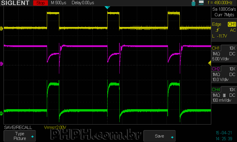
Task: Select the CH4 channel label tab
Action: tap(216, 89)
